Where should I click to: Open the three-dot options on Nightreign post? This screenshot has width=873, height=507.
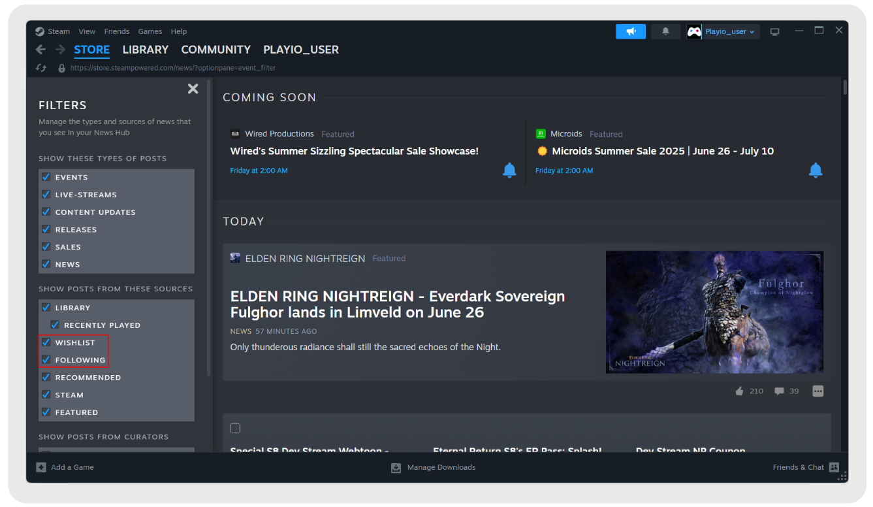point(818,391)
